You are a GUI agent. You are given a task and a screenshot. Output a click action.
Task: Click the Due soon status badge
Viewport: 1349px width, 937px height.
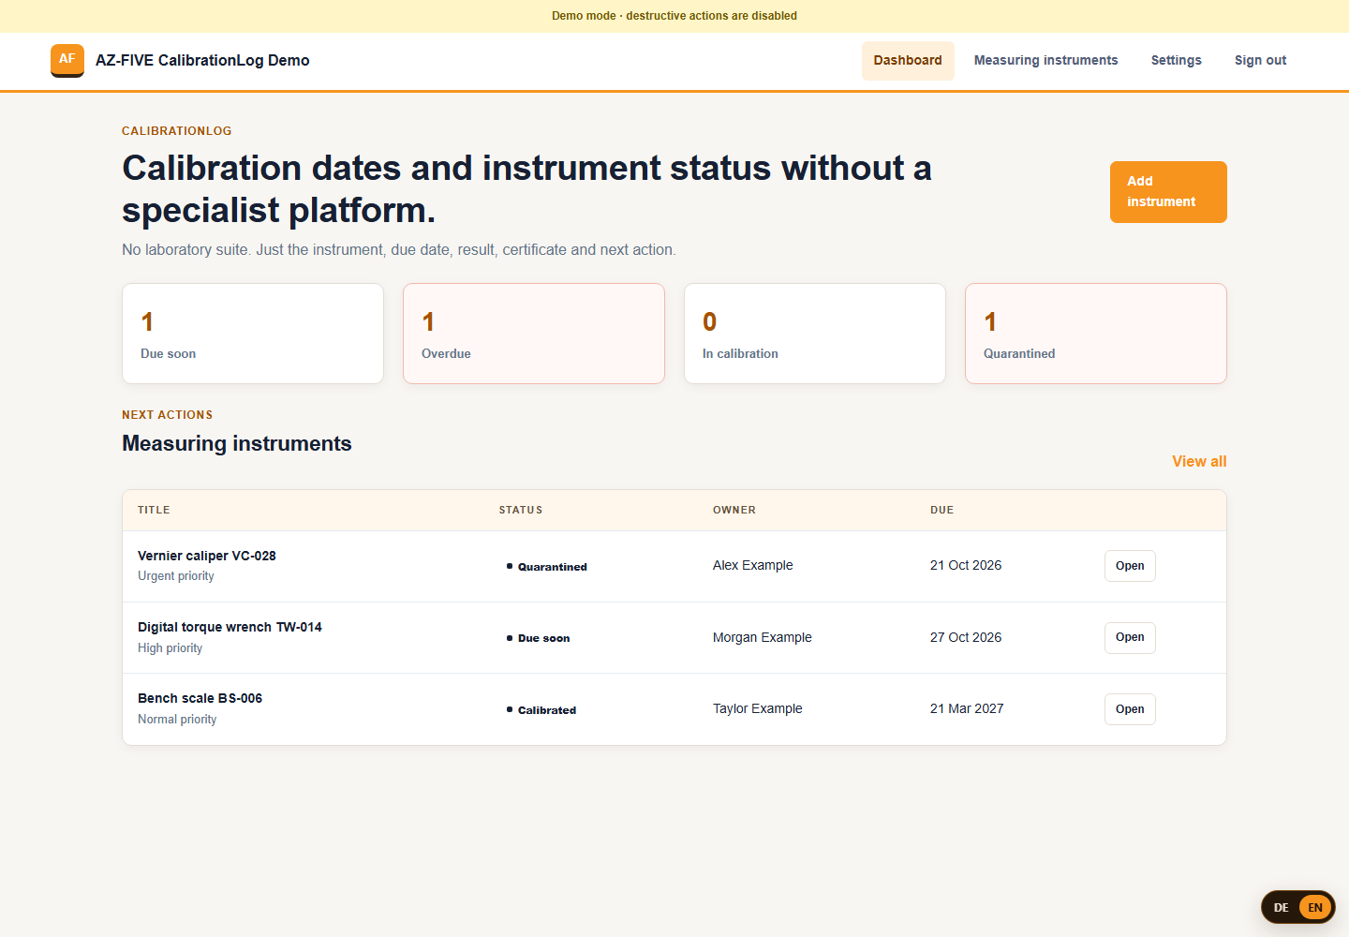click(x=539, y=638)
